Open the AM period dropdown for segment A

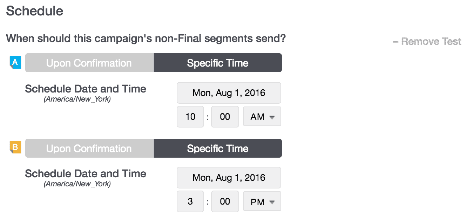[262, 117]
